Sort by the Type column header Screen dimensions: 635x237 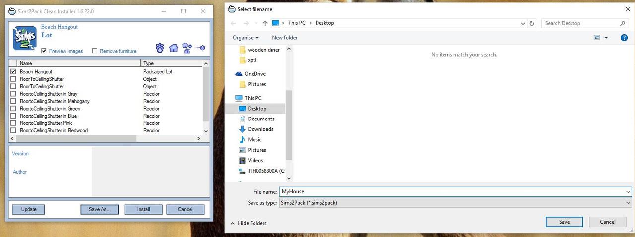point(172,63)
